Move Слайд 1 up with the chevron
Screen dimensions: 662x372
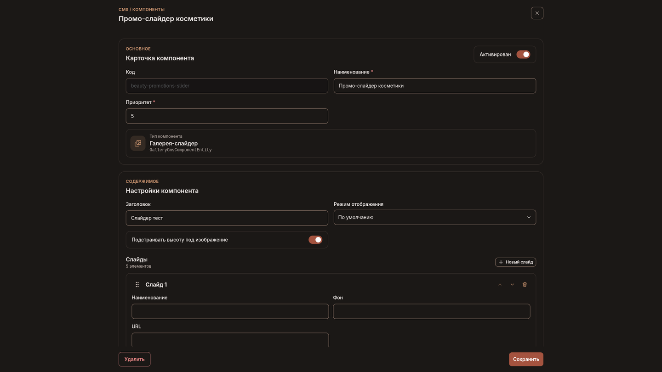coord(500,285)
